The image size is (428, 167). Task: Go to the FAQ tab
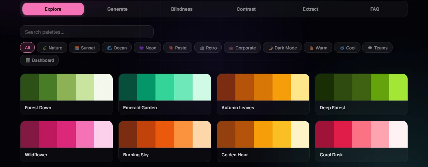point(374,9)
